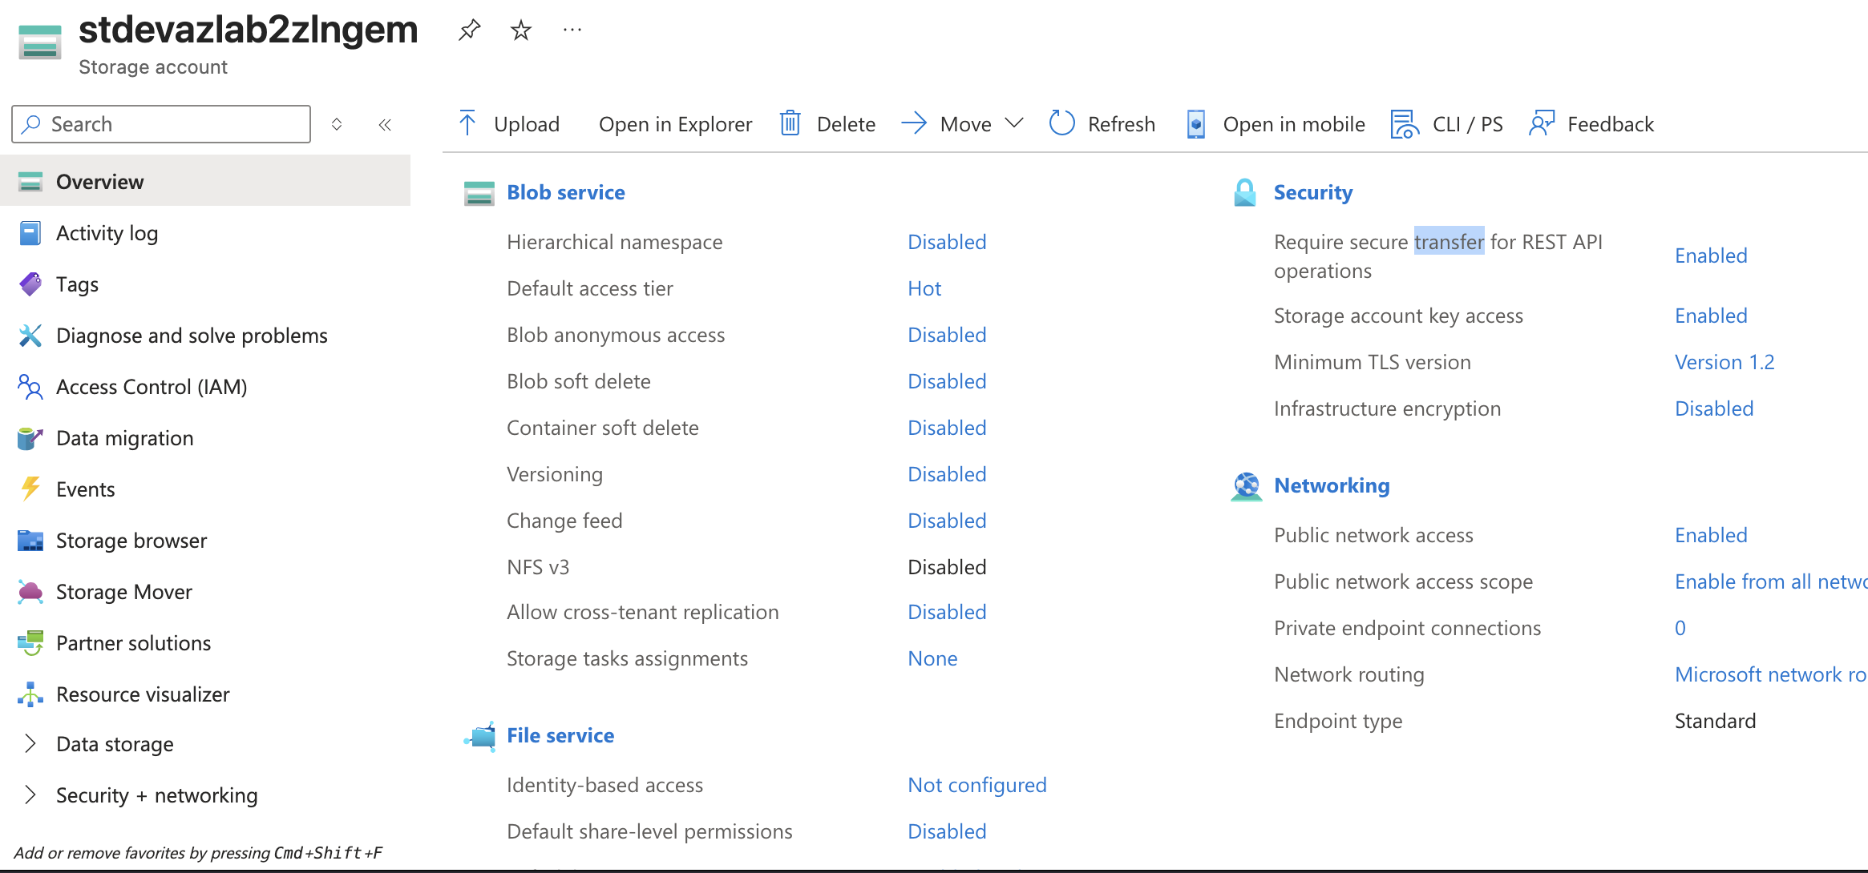Open Resource visualizer menu item

click(143, 694)
